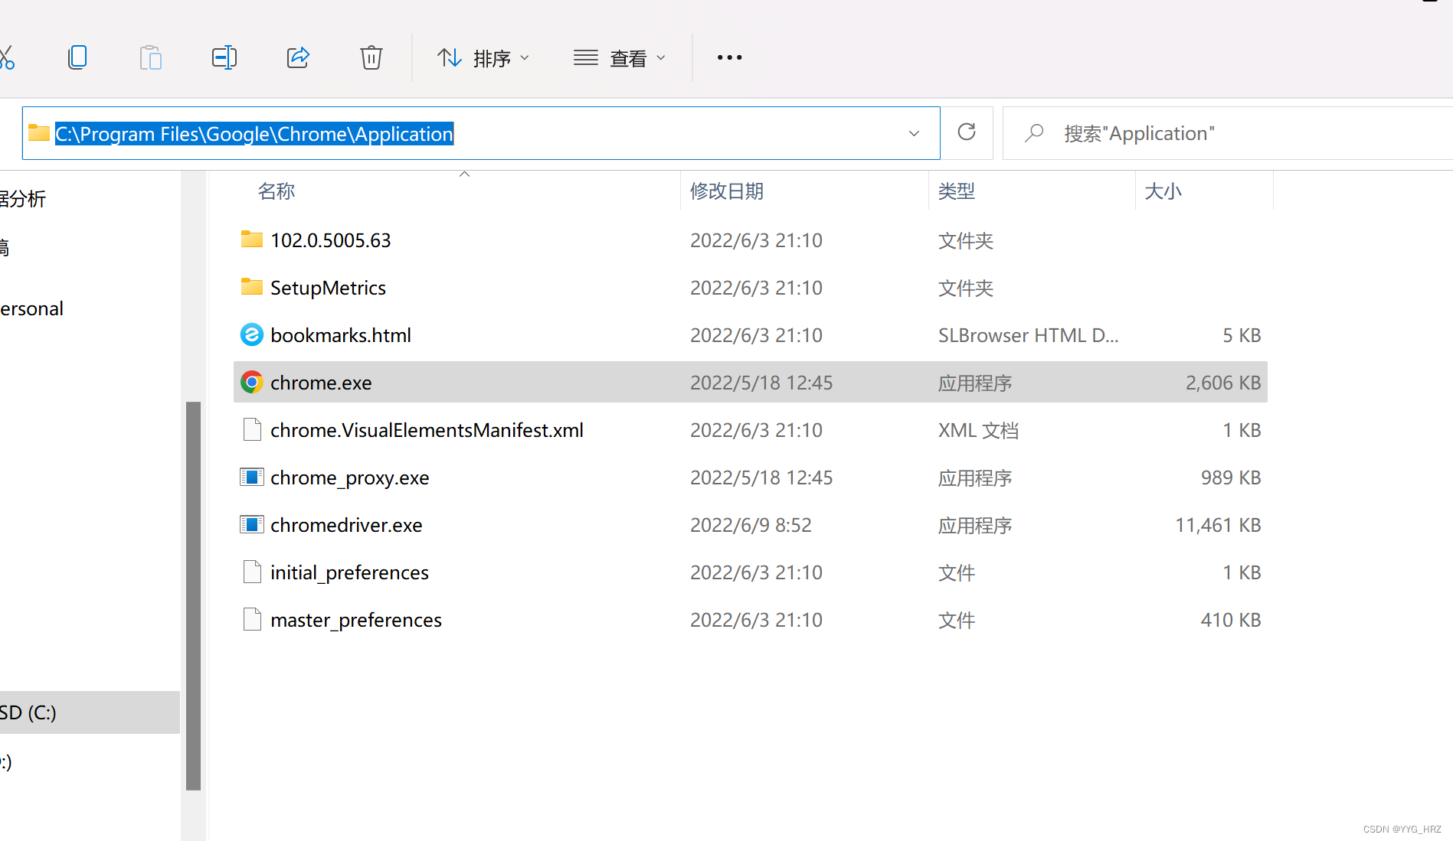Click the folder icon in address bar

point(39,133)
